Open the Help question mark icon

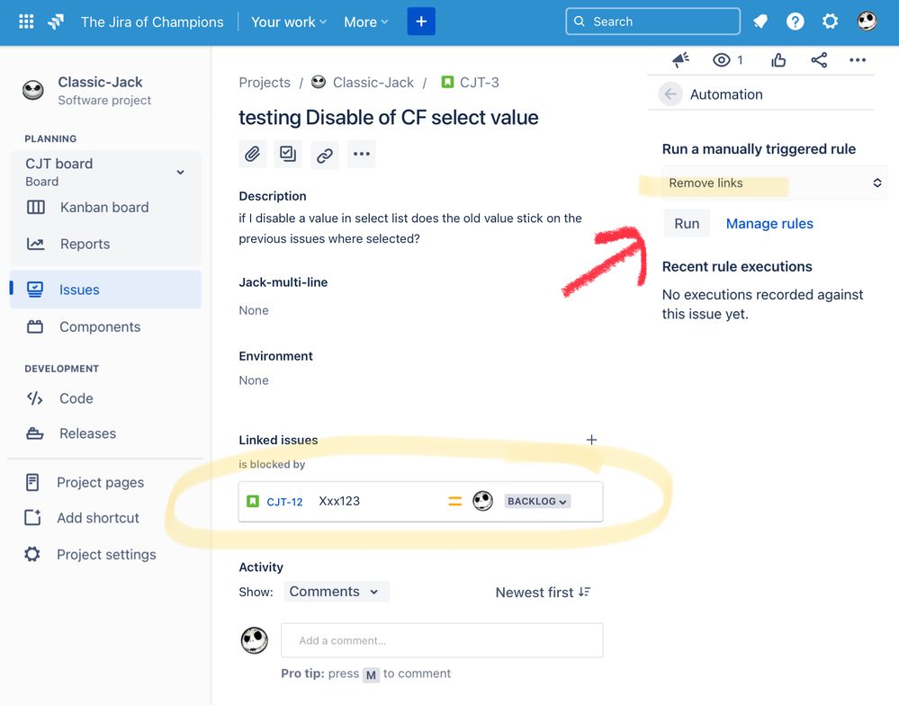tap(795, 22)
